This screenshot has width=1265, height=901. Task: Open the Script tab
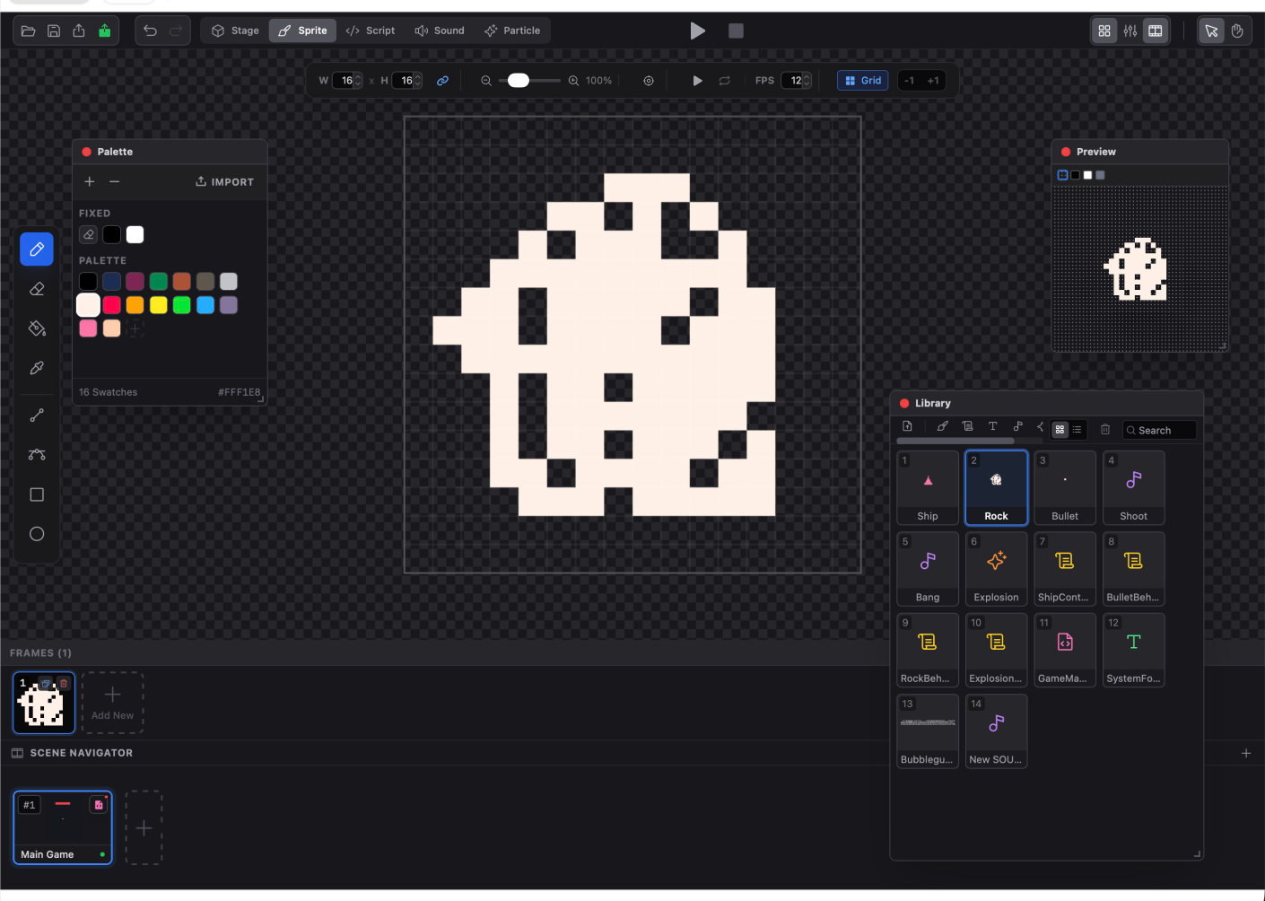(x=371, y=31)
